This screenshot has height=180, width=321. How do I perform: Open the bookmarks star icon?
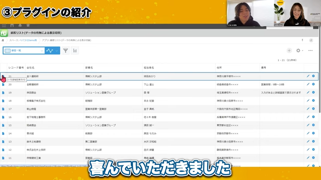coord(28,25)
